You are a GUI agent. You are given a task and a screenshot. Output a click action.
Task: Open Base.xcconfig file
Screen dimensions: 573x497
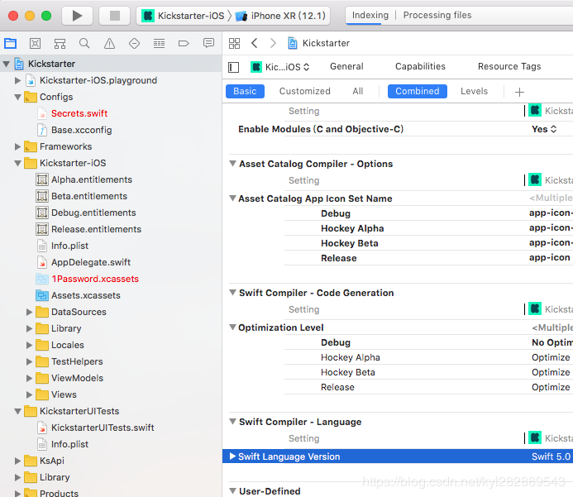pyautogui.click(x=82, y=130)
